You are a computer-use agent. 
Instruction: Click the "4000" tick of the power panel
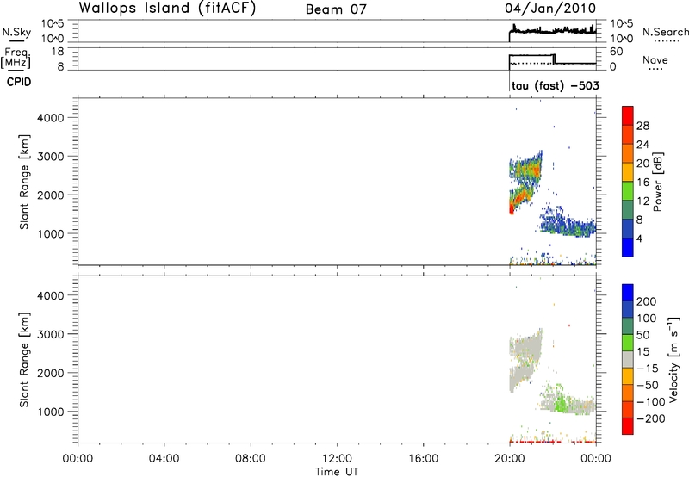point(51,118)
